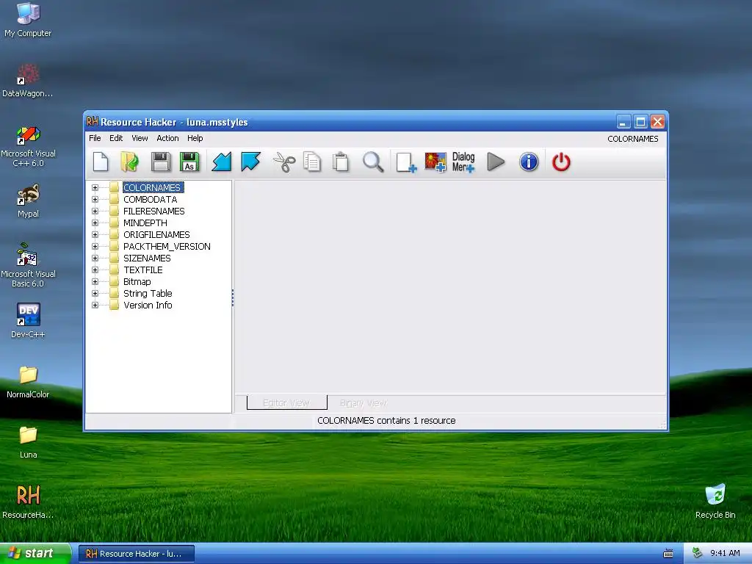
Task: Select the ORIGFILENAMES folder label
Action: tap(157, 234)
